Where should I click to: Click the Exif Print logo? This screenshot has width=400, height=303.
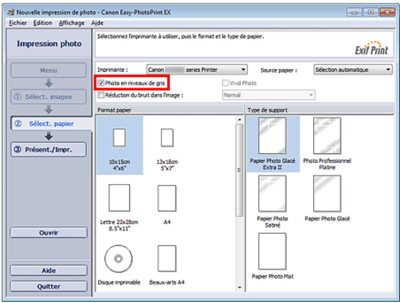coord(372,48)
